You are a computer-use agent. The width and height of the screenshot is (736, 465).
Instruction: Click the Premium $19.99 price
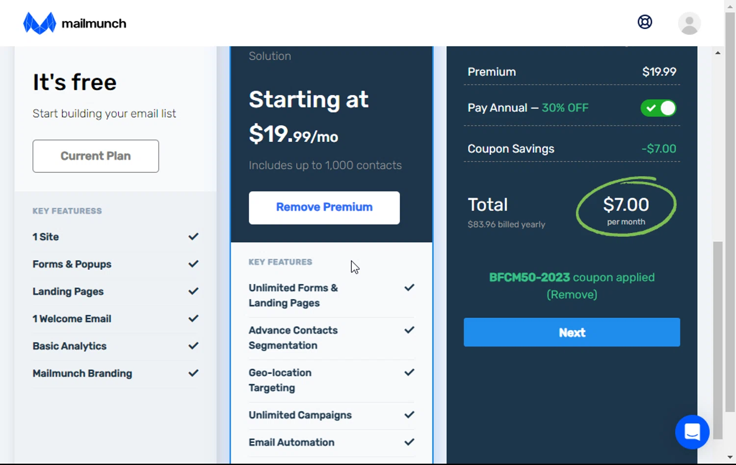tap(659, 72)
